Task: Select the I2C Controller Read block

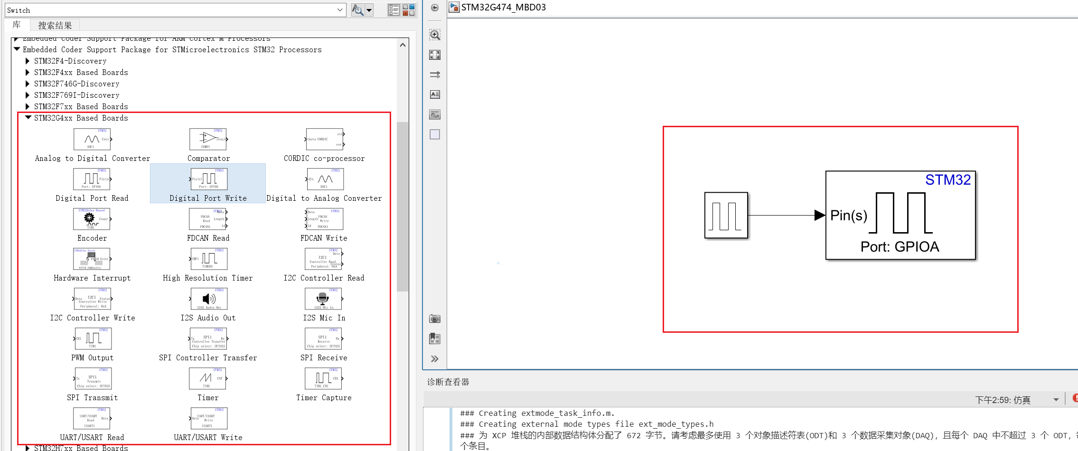Action: pos(325,259)
